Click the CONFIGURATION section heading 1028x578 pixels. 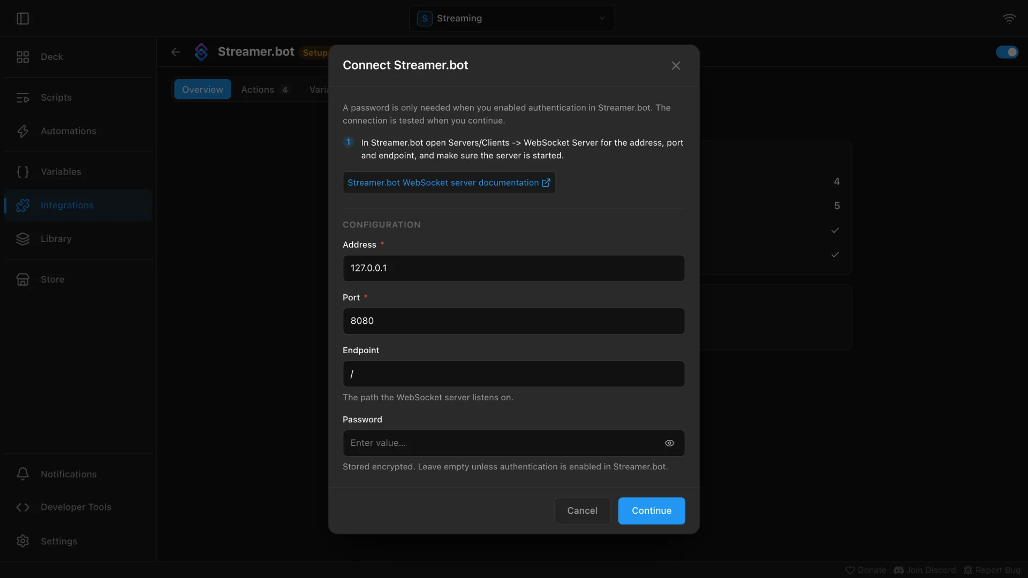pyautogui.click(x=381, y=225)
